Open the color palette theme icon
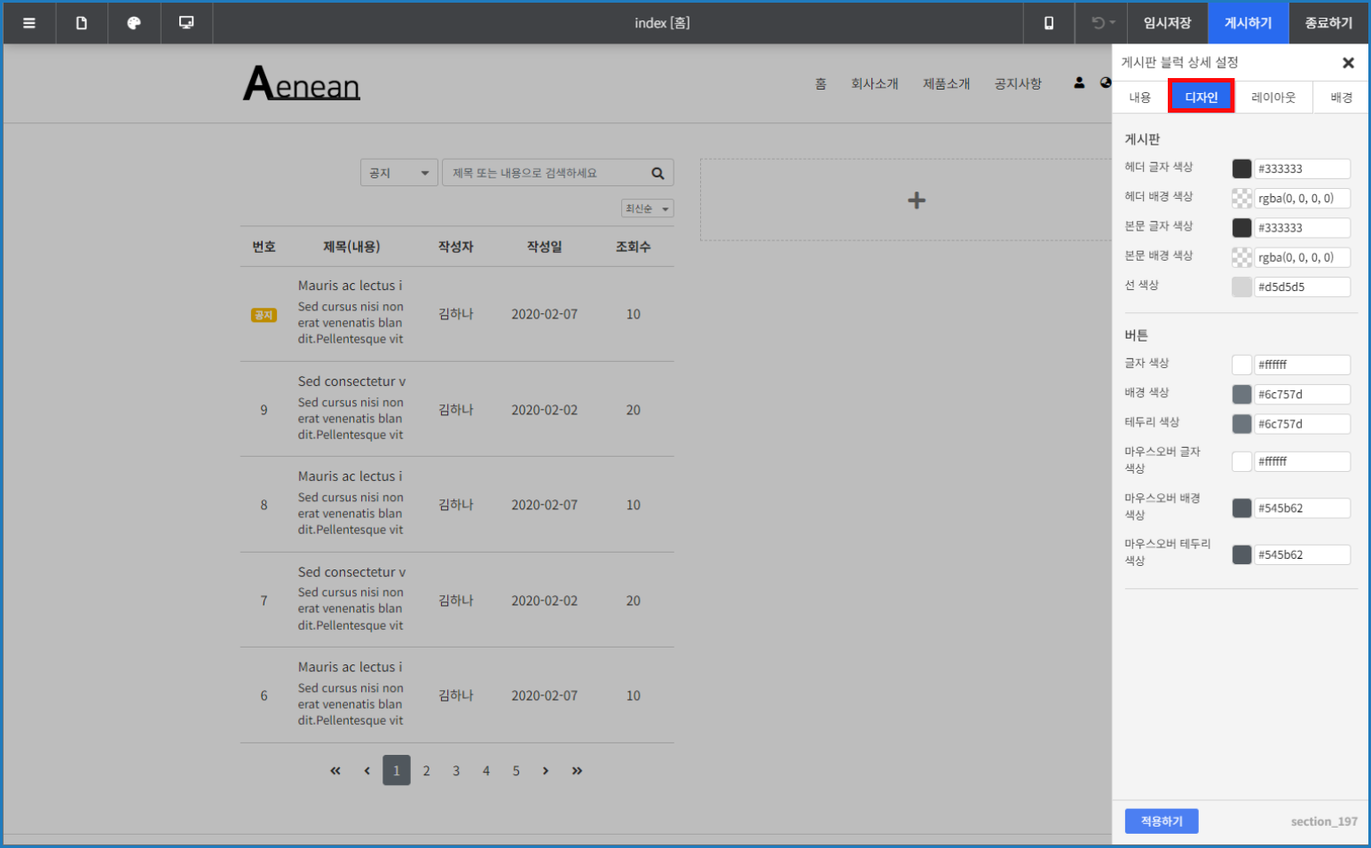1371x848 pixels. click(x=134, y=23)
